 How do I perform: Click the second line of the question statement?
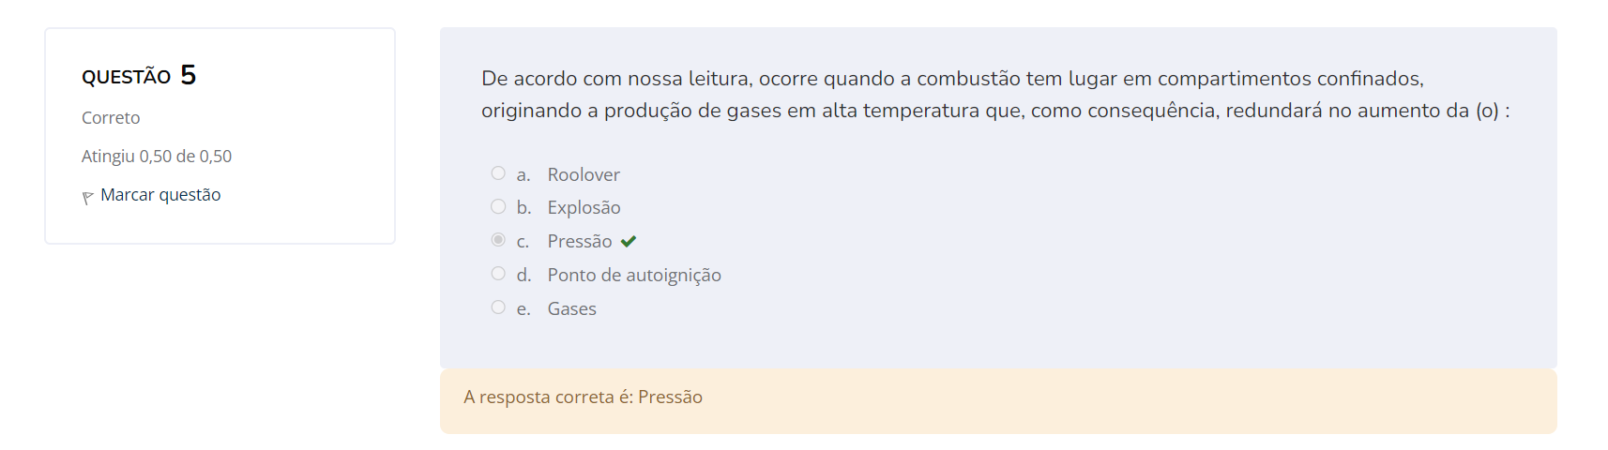[994, 111]
